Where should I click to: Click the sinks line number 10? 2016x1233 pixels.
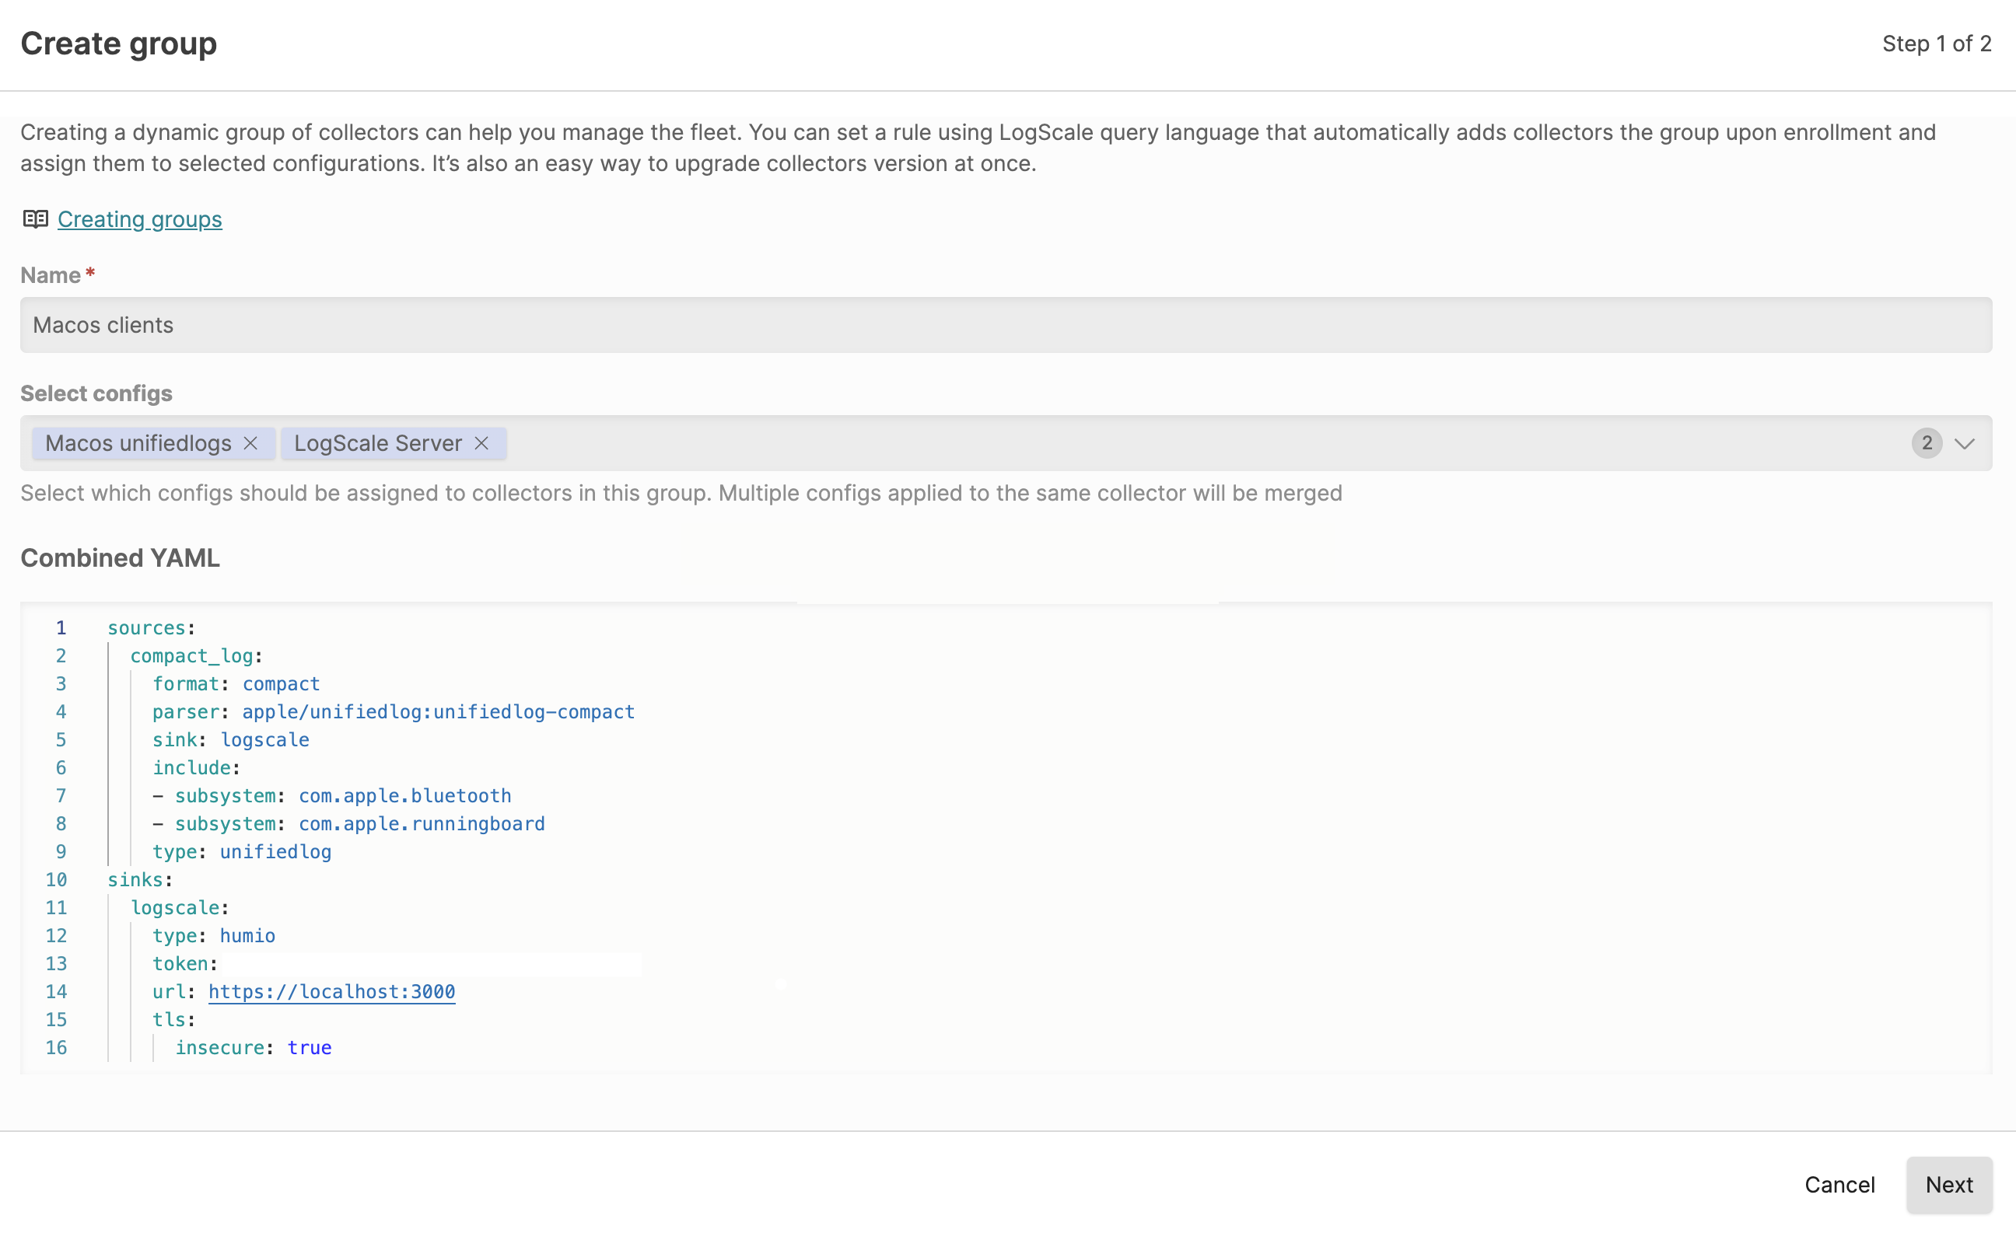point(56,880)
